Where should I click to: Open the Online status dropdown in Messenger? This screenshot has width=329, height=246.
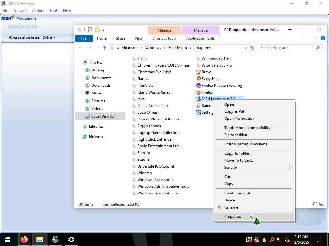49,38
